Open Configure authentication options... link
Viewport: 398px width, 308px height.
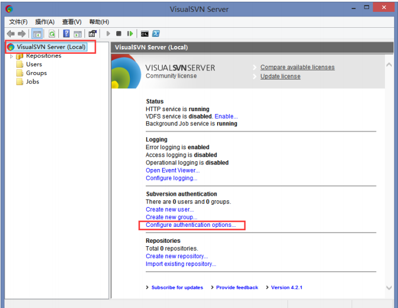pyautogui.click(x=190, y=225)
